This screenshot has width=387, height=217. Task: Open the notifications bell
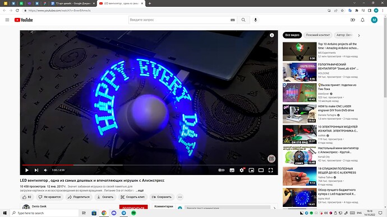point(362,20)
